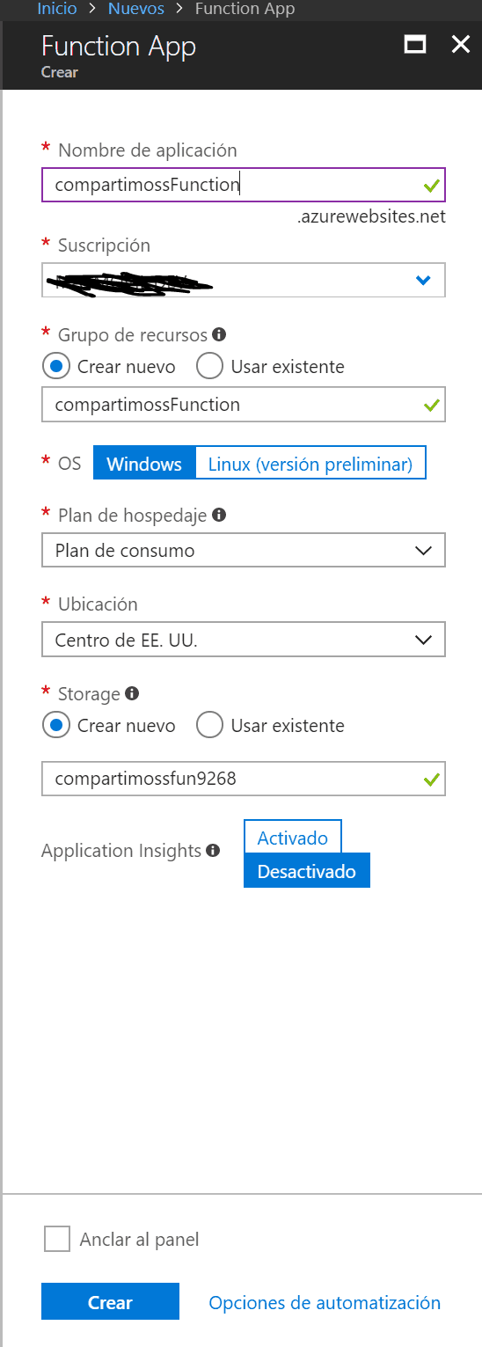Navigate to Nuevos breadcrumb
Screen dimensions: 482x1347
136,10
